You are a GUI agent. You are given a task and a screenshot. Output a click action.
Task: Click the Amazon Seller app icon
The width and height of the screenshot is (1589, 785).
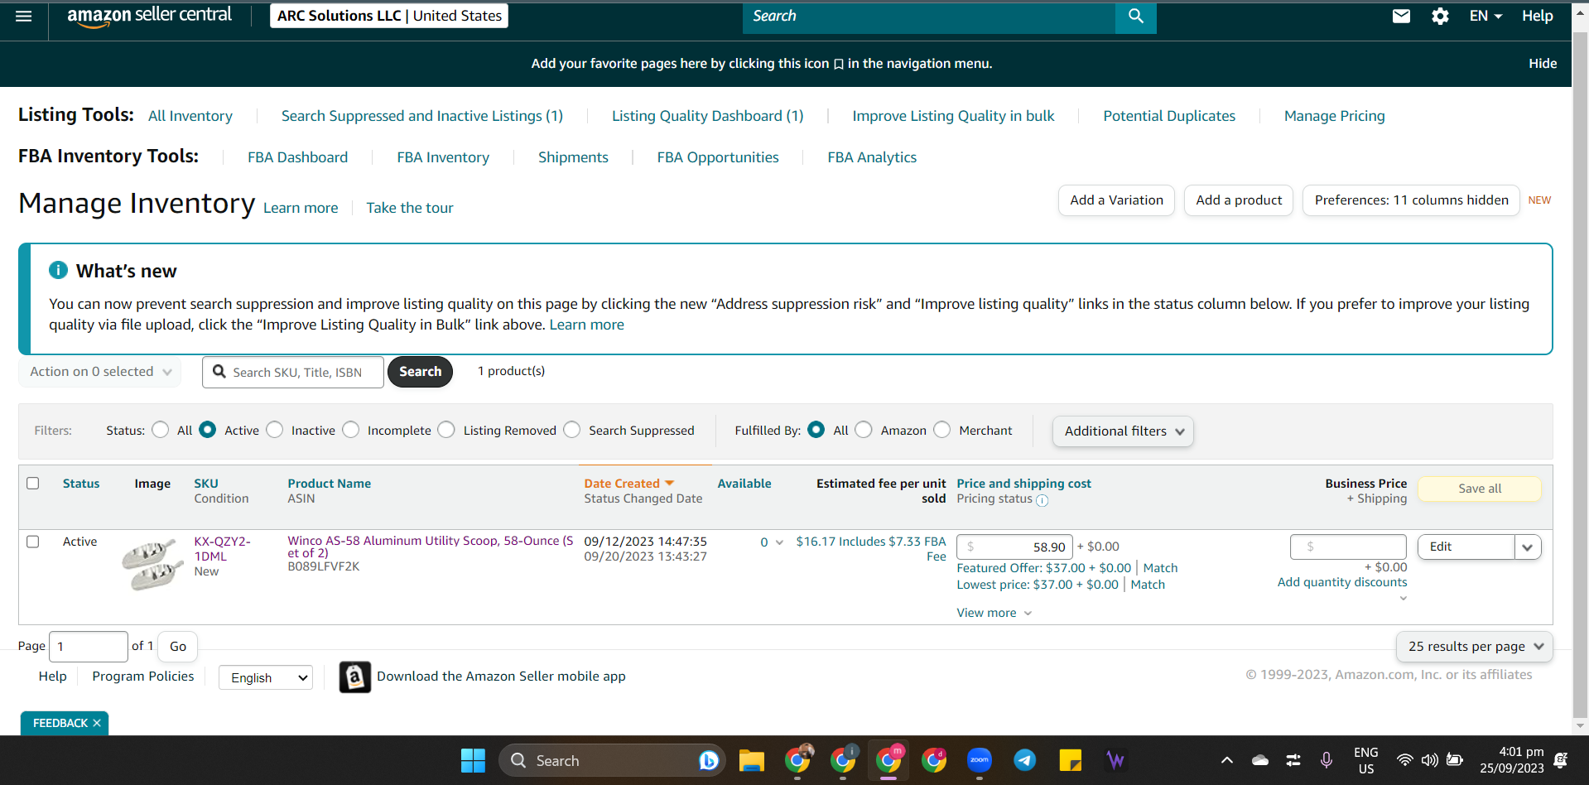click(x=354, y=677)
